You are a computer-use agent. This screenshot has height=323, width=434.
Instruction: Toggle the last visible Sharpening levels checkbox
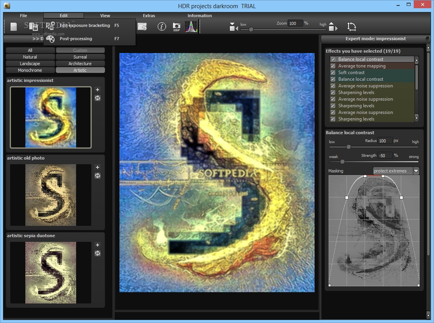pyautogui.click(x=333, y=119)
